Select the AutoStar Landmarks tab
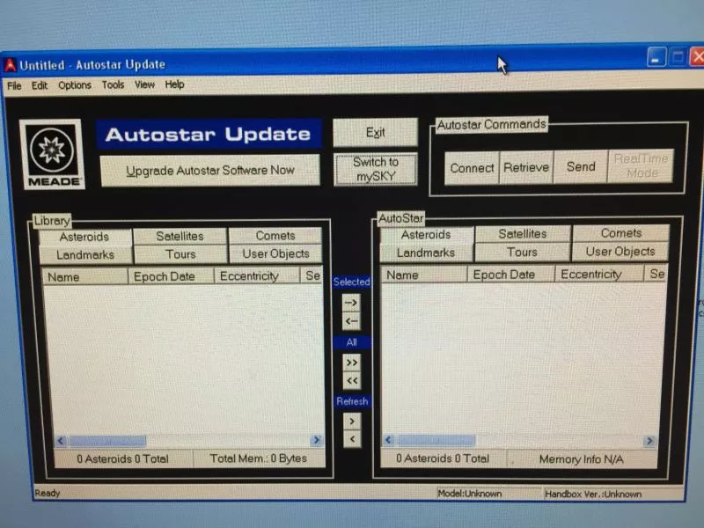This screenshot has width=704, height=528. (x=426, y=253)
